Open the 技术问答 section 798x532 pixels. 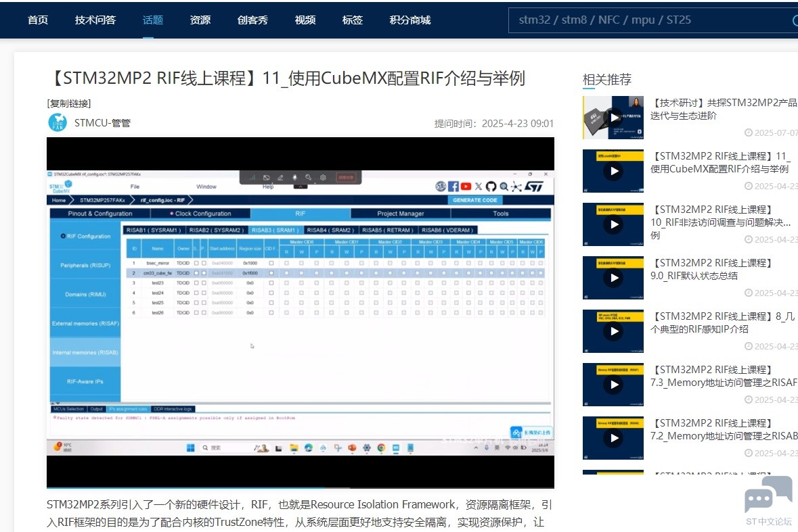95,20
